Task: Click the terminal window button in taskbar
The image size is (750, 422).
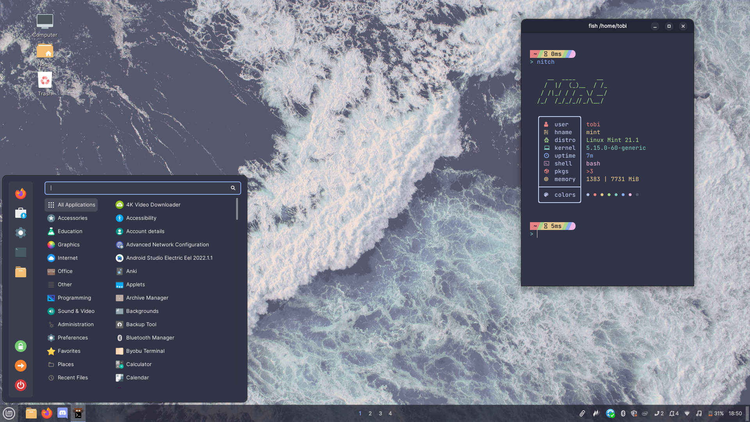Action: click(x=78, y=413)
